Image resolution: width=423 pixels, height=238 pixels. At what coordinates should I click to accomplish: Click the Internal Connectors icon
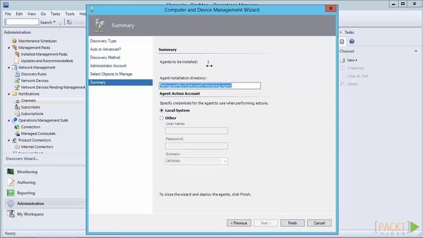click(x=17, y=147)
